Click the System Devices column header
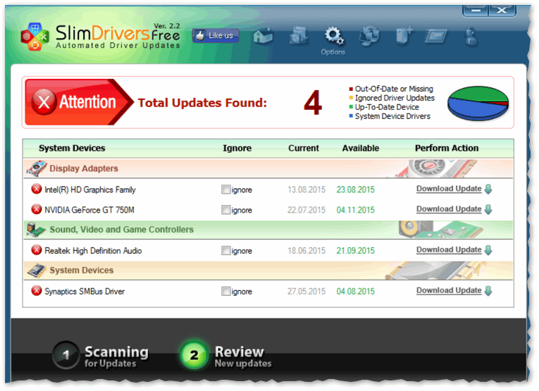 [x=72, y=148]
